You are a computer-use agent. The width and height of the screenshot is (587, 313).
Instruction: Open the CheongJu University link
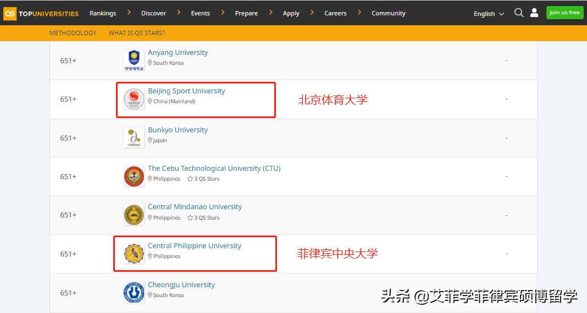coord(181,284)
